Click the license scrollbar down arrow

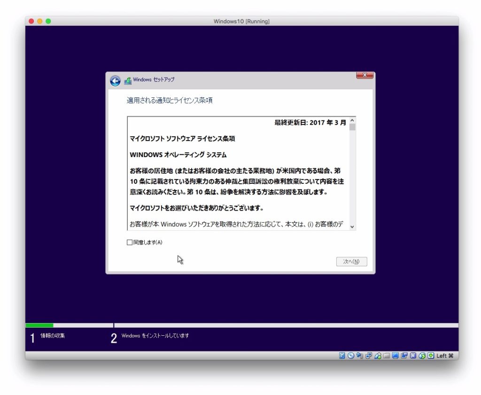[352, 227]
